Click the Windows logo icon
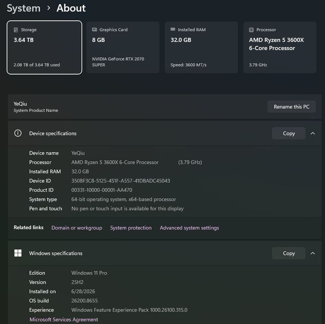 coord(18,253)
